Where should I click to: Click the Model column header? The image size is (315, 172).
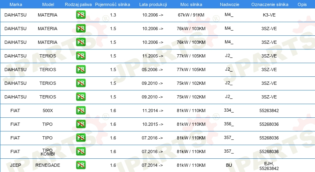tap(48, 4)
